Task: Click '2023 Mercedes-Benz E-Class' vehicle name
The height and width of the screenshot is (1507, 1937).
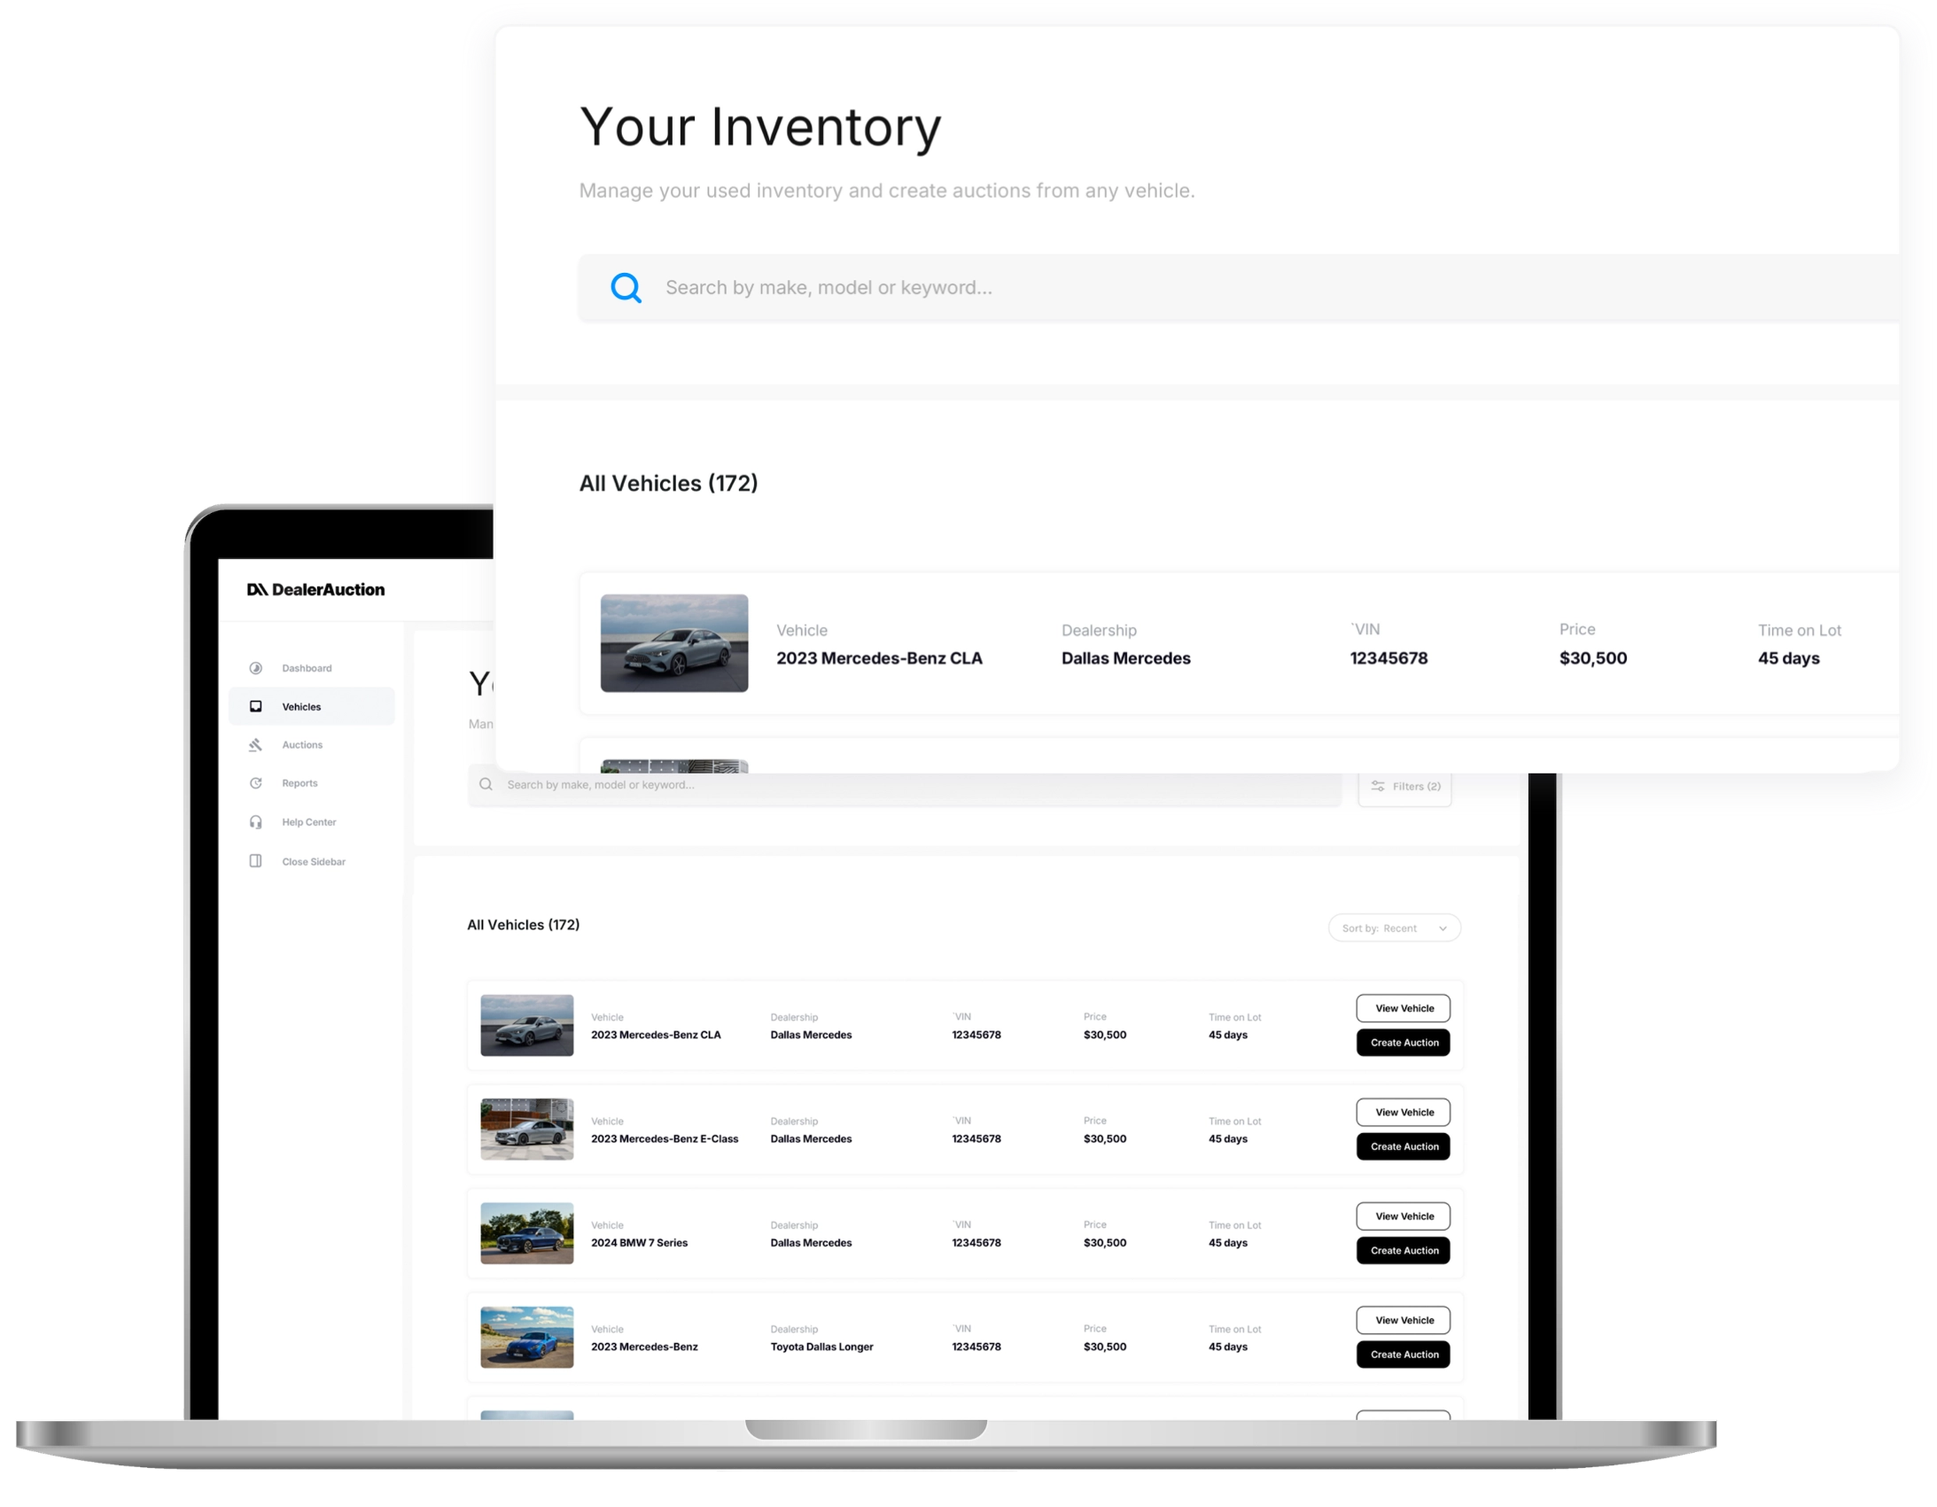Action: (x=665, y=1138)
